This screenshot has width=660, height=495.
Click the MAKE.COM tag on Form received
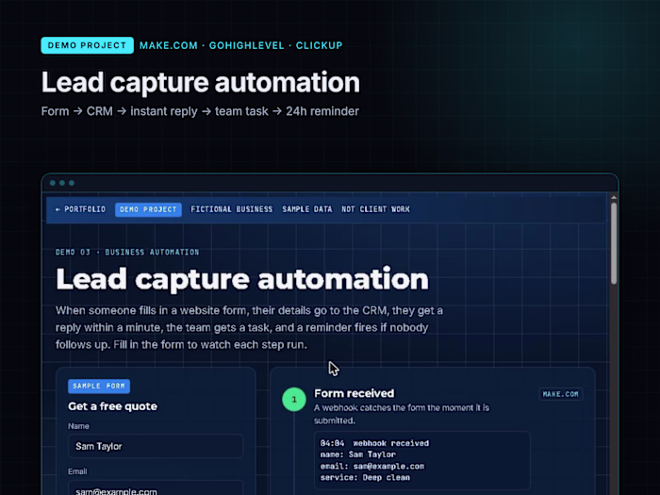[x=561, y=394]
